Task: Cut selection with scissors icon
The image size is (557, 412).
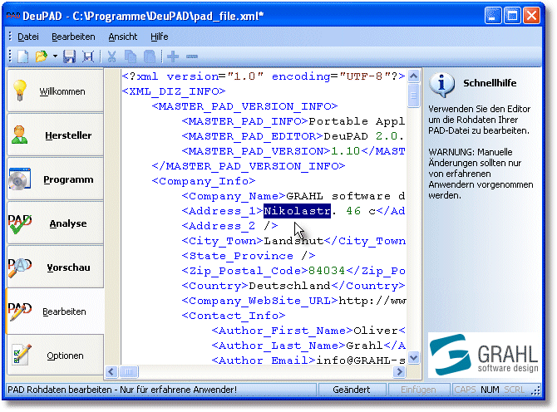Action: point(111,56)
